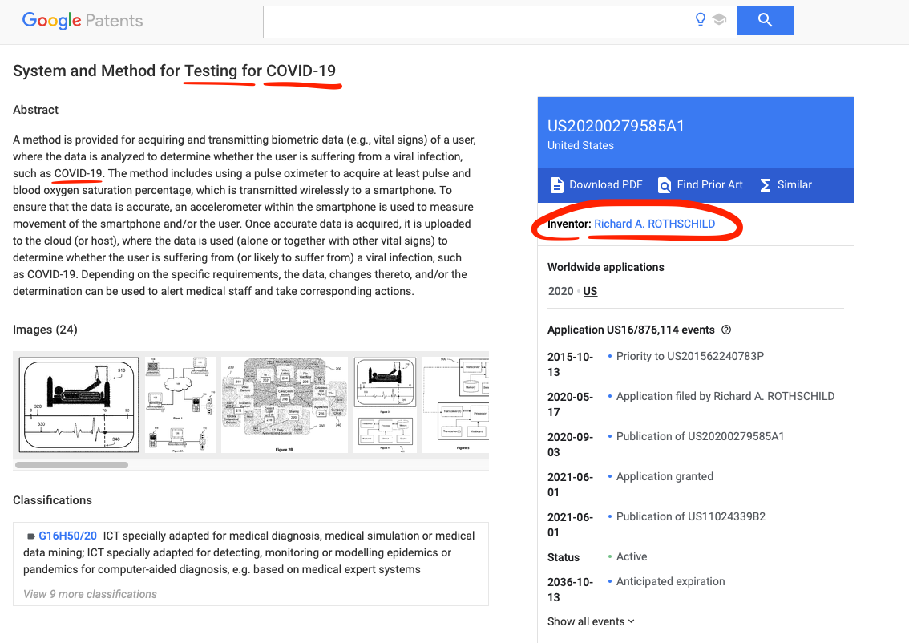Click the Priority to US201562240783P event
Image resolution: width=909 pixels, height=643 pixels.
pyautogui.click(x=690, y=356)
